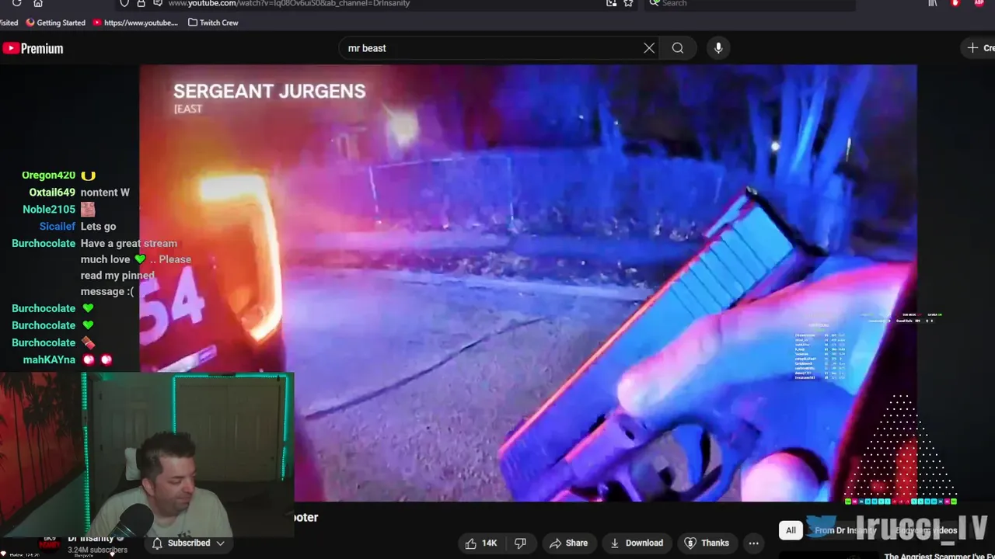Click chat username Sicailef
The height and width of the screenshot is (559, 995).
pyautogui.click(x=58, y=226)
